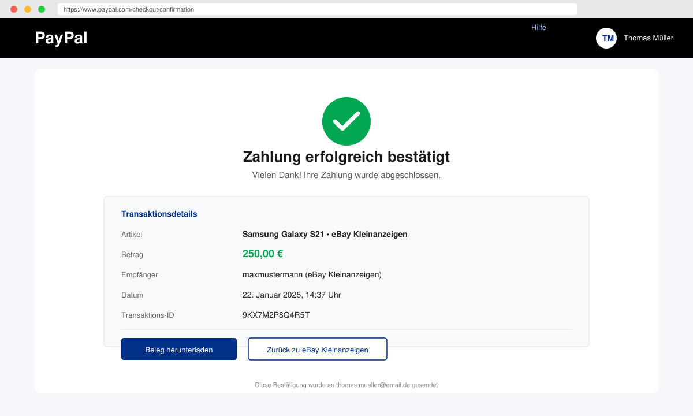Click the Betrag label

[x=132, y=255]
